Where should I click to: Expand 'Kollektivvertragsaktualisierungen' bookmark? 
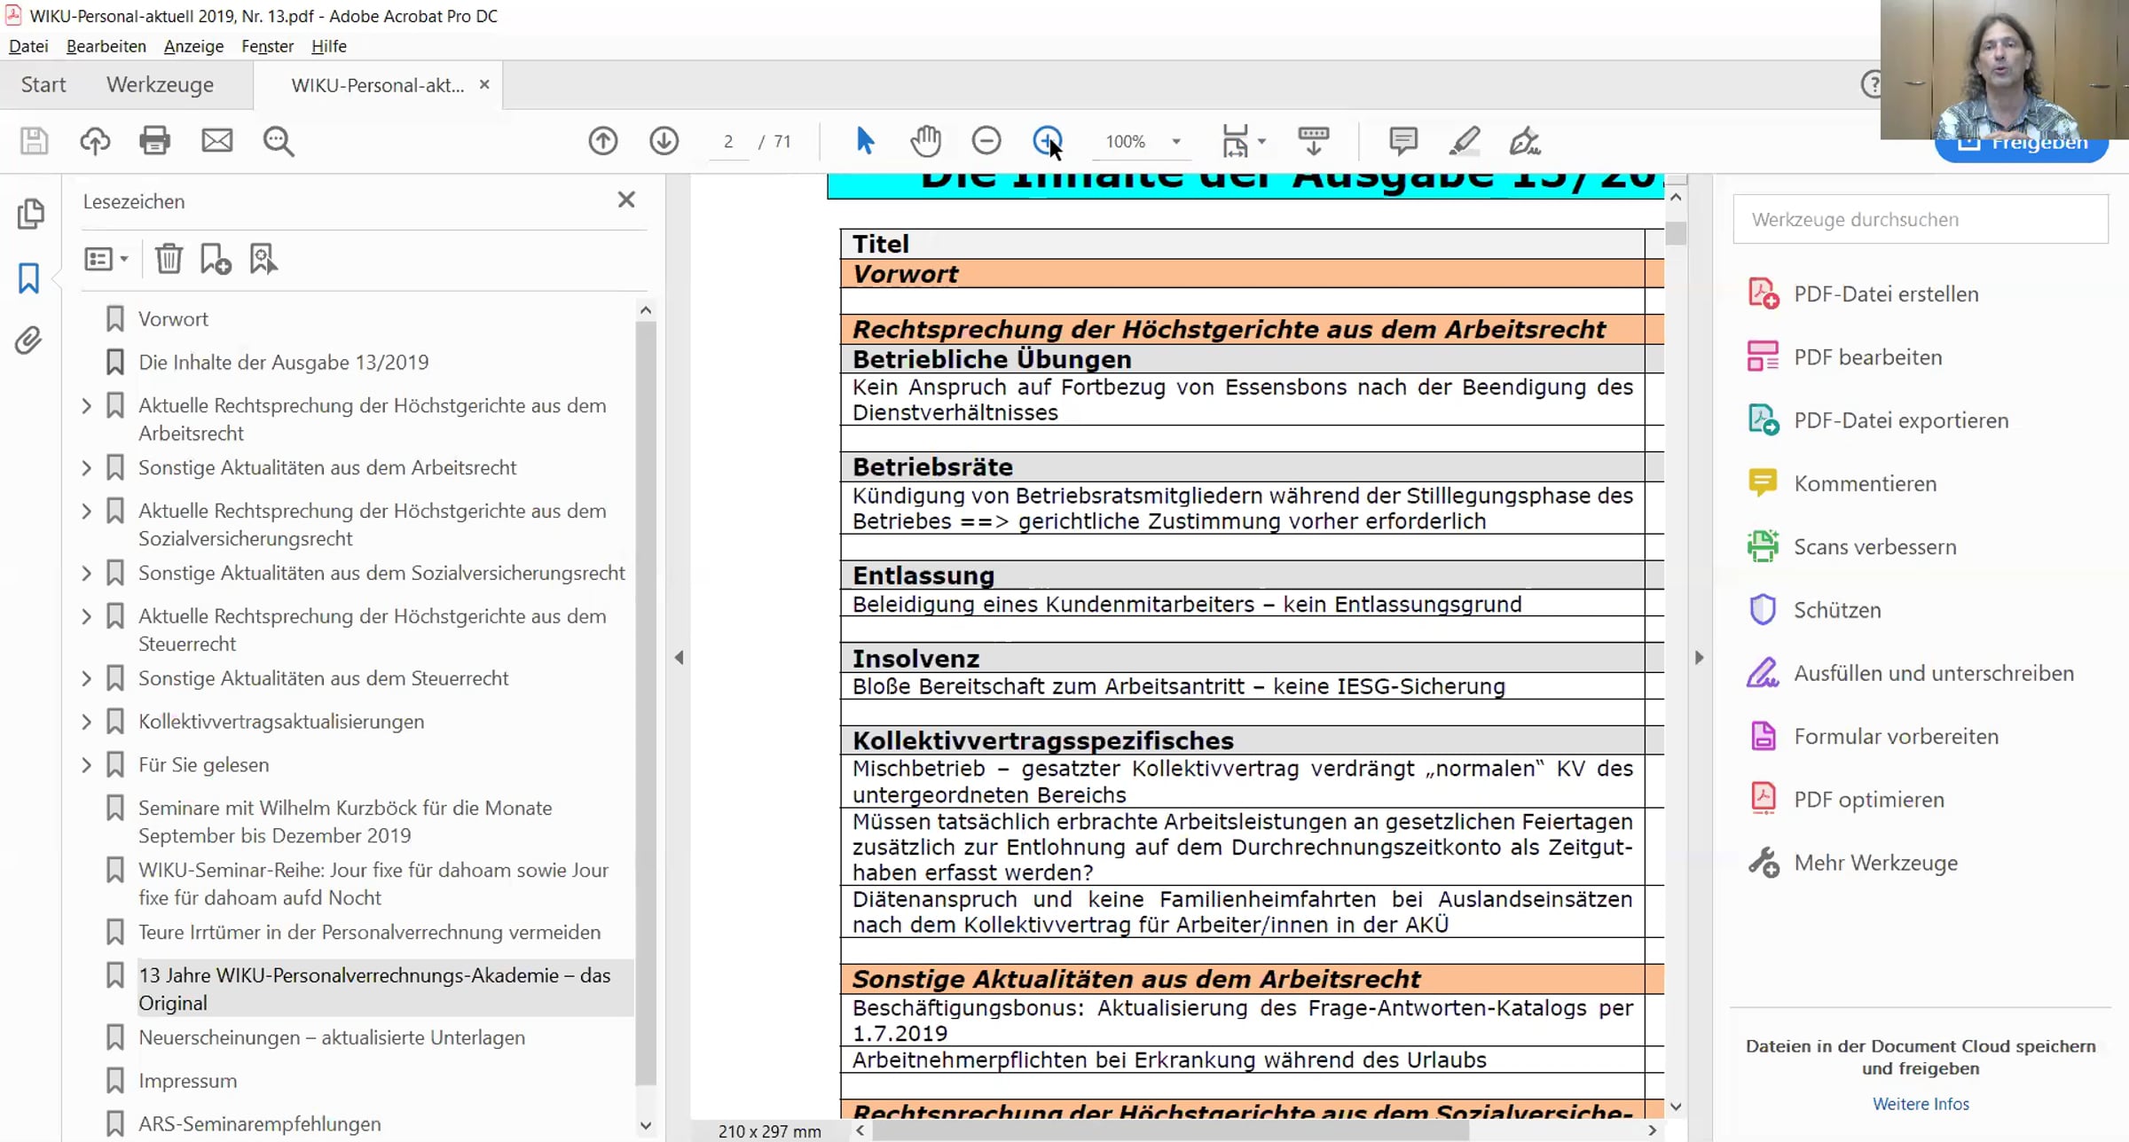pyautogui.click(x=86, y=722)
